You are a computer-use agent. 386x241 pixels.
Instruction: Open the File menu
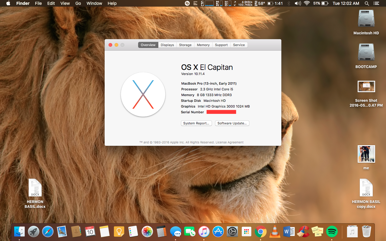[38, 3]
